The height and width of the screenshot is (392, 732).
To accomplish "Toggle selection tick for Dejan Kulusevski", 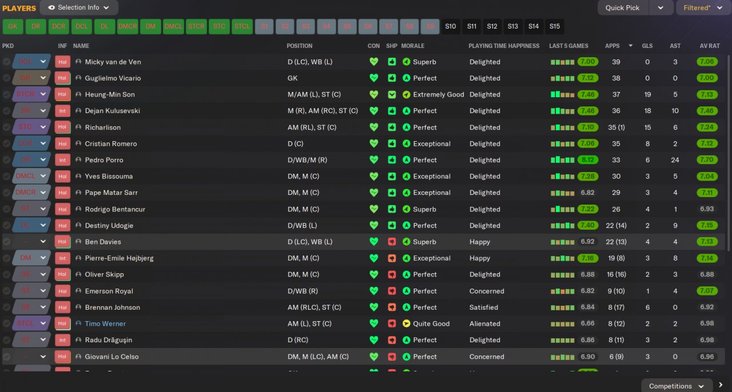I will click(6, 111).
